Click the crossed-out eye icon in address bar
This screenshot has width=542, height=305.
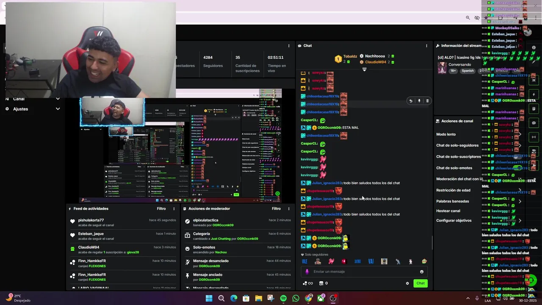tap(477, 18)
